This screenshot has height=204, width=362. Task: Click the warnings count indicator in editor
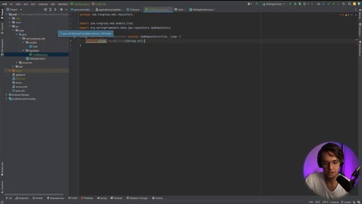click(x=347, y=15)
